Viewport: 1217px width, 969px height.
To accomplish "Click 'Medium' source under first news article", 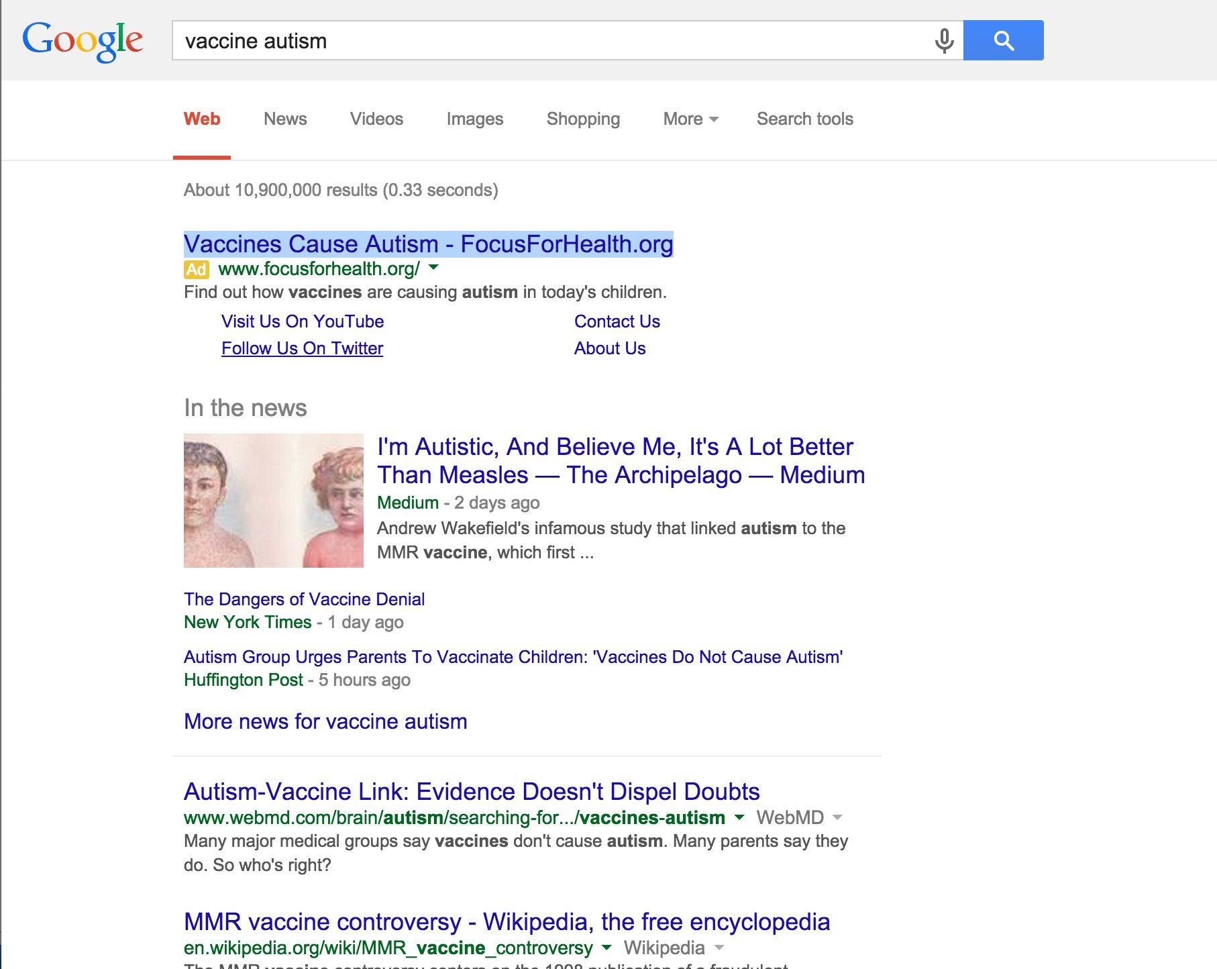I will point(408,503).
